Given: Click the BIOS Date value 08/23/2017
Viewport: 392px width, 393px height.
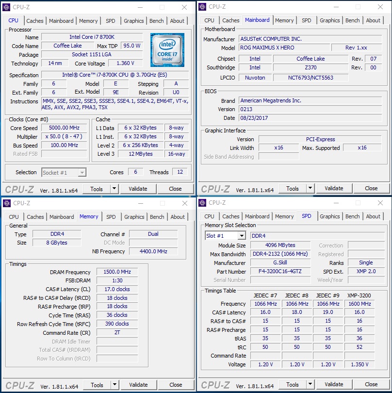Looking at the screenshot, I should pyautogui.click(x=310, y=118).
